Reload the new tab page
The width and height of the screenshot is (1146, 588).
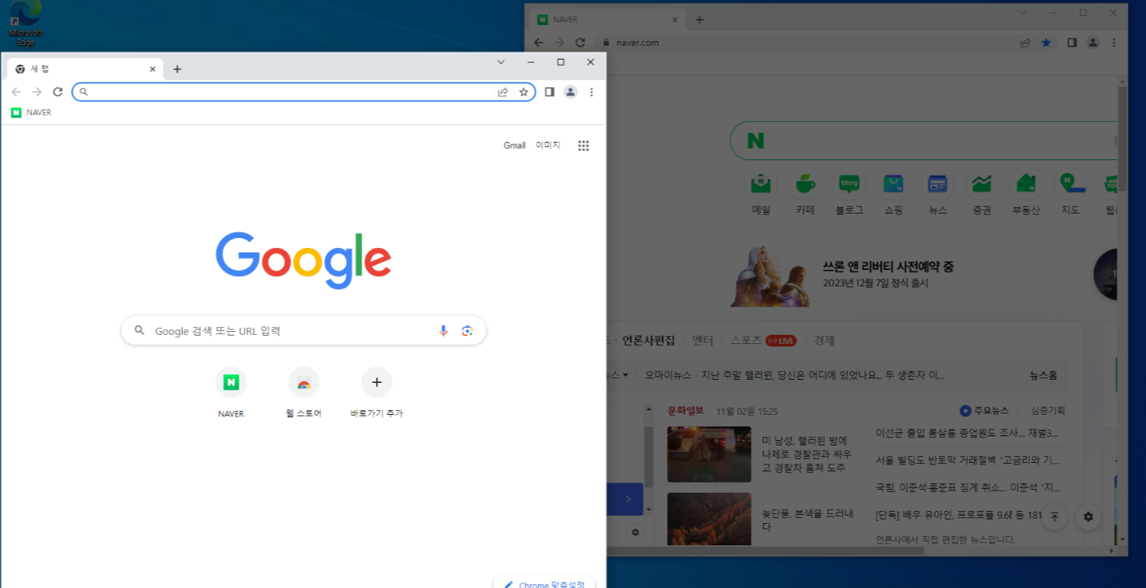tap(58, 92)
